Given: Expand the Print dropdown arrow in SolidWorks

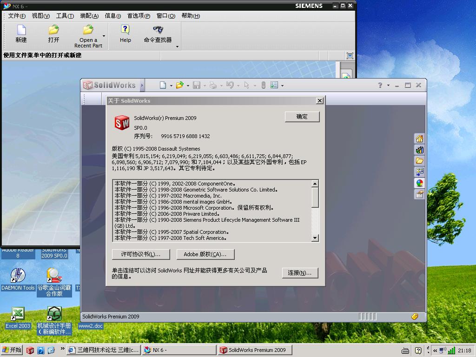Looking at the screenshot, I should (x=221, y=86).
